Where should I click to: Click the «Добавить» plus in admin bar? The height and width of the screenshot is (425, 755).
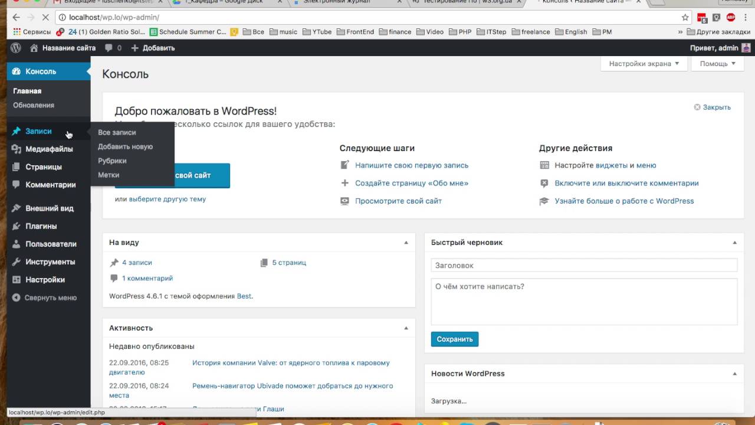[153, 48]
